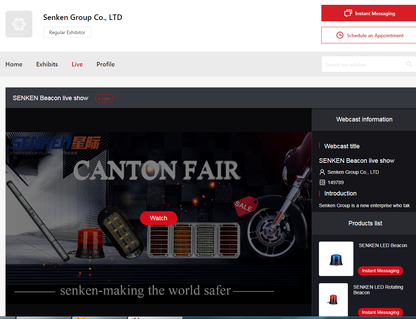Screen dimensions: 416x319
Task: Click the Live navigation tab
Action: [x=77, y=64]
